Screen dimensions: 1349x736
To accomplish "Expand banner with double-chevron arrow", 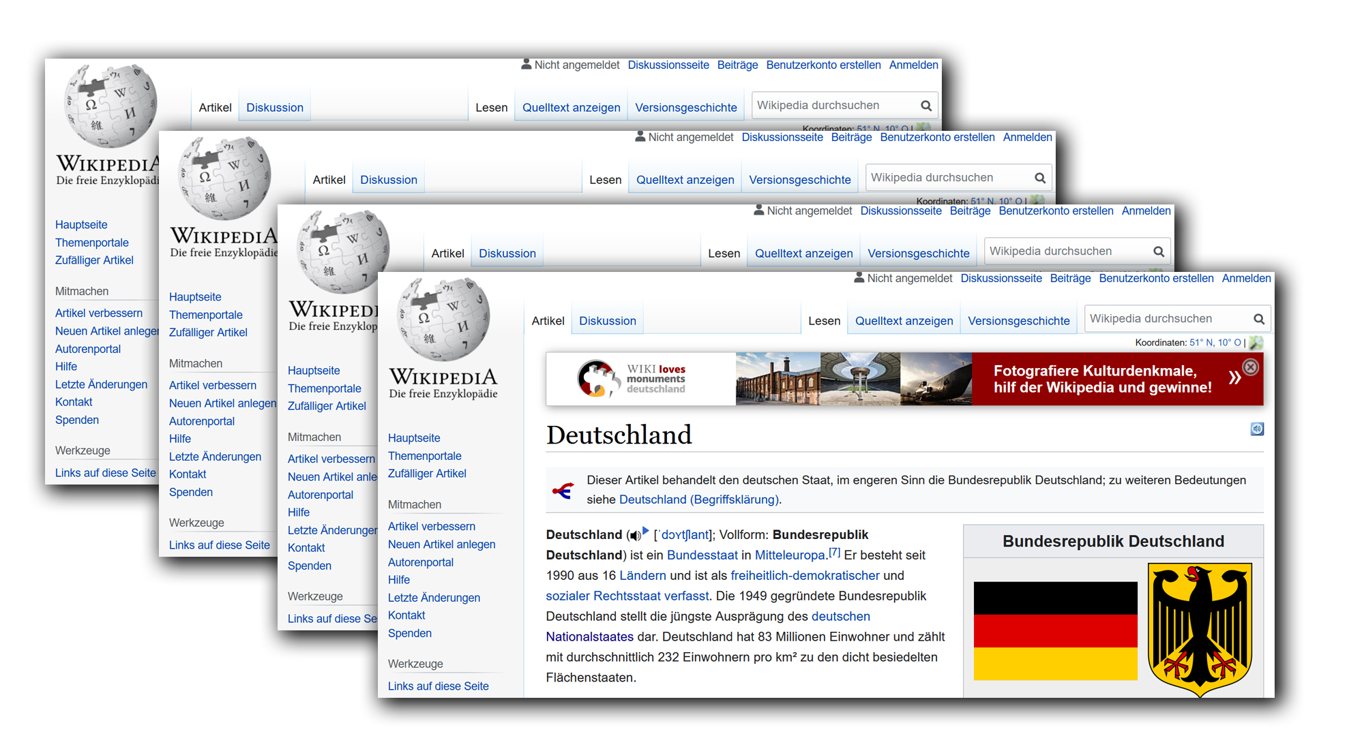I will coord(1234,378).
